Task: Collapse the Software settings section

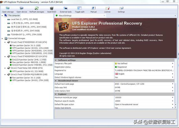Action: click(56, 60)
